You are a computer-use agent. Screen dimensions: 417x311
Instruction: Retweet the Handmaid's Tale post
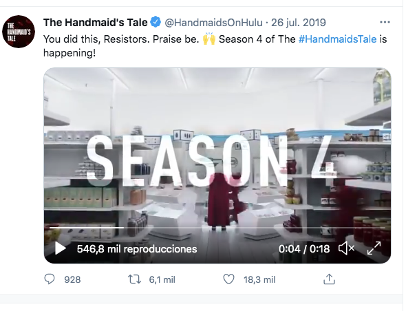(134, 279)
